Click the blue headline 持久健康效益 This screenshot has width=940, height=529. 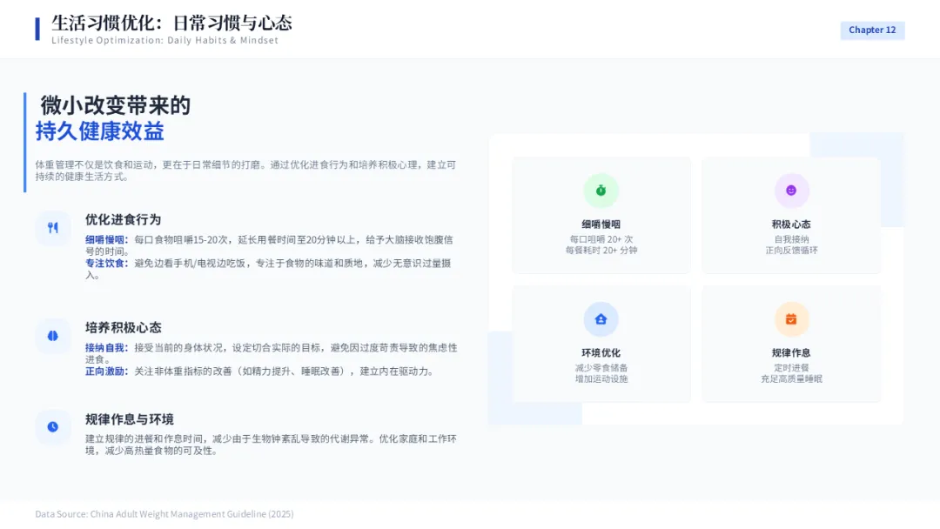coord(99,131)
